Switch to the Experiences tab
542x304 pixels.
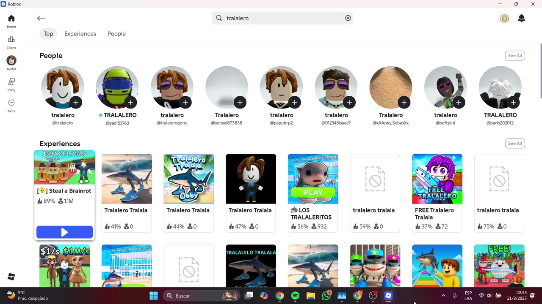point(80,34)
